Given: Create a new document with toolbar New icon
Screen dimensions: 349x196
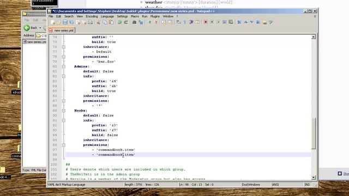Looking at the screenshot, I should pos(53,22).
